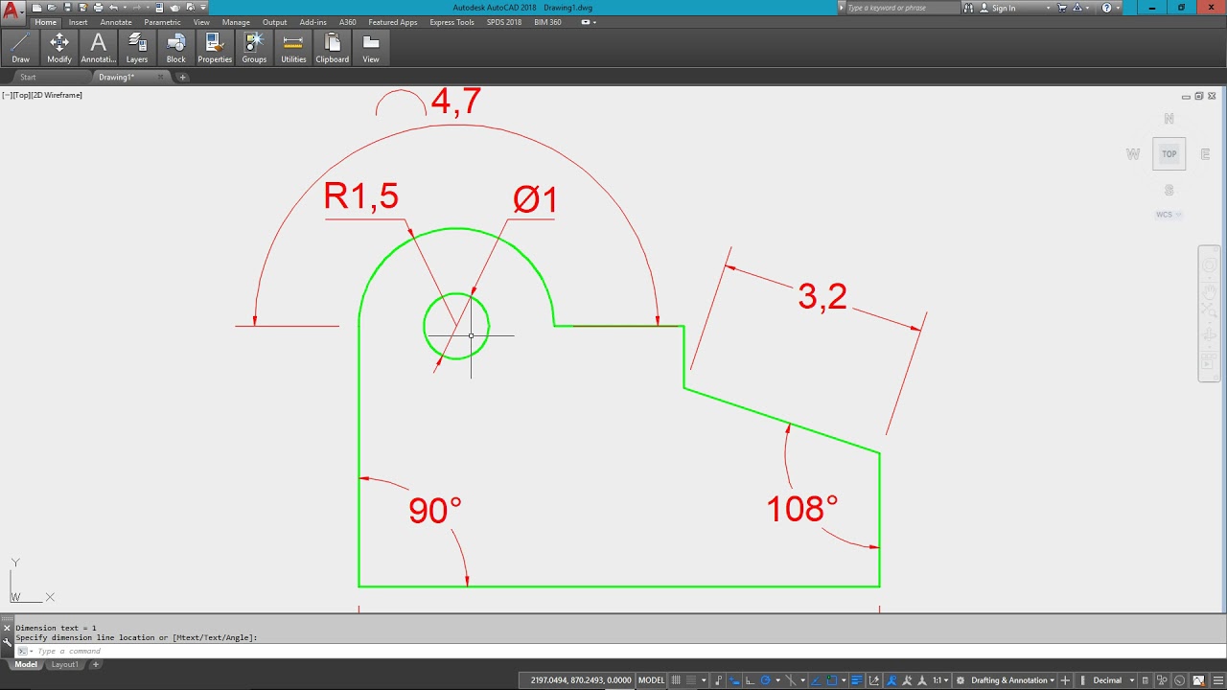Screen dimensions: 1227x690
Task: Open the 1:1 annotation scale dropdown
Action: coord(939,680)
